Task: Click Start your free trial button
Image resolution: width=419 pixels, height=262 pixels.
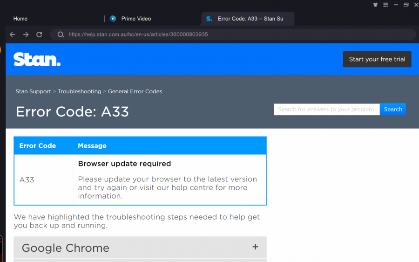Action: [x=377, y=59]
